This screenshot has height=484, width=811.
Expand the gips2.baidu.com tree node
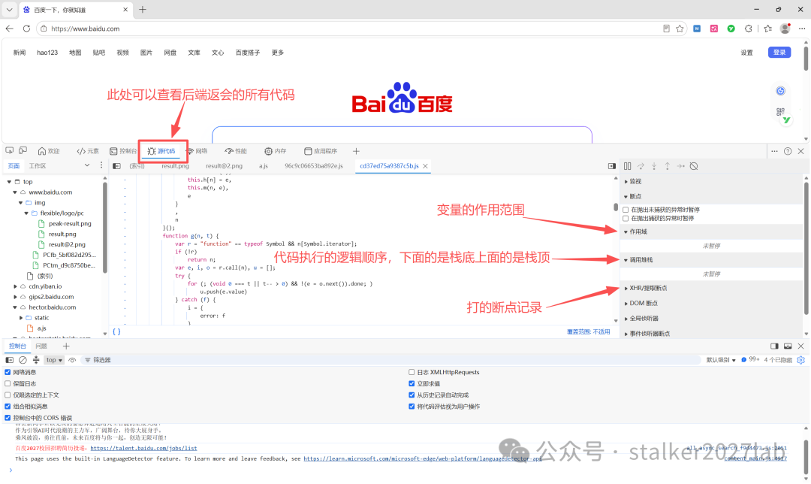pyautogui.click(x=15, y=297)
